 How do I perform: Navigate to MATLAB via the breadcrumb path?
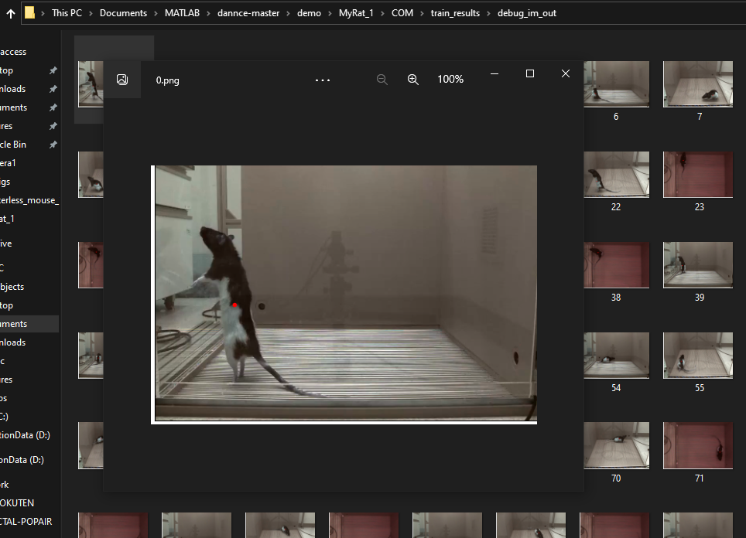tap(183, 12)
